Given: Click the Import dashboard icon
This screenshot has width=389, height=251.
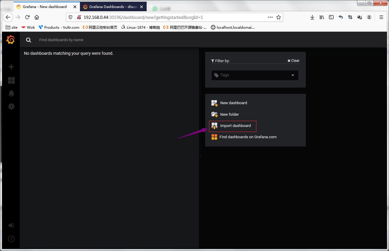Looking at the screenshot, I should pos(214,126).
